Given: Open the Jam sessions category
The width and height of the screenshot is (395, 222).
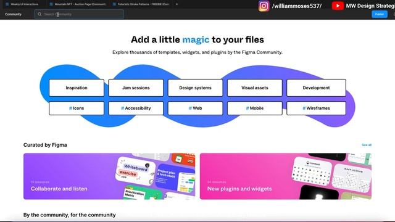Looking at the screenshot, I should (x=136, y=88).
